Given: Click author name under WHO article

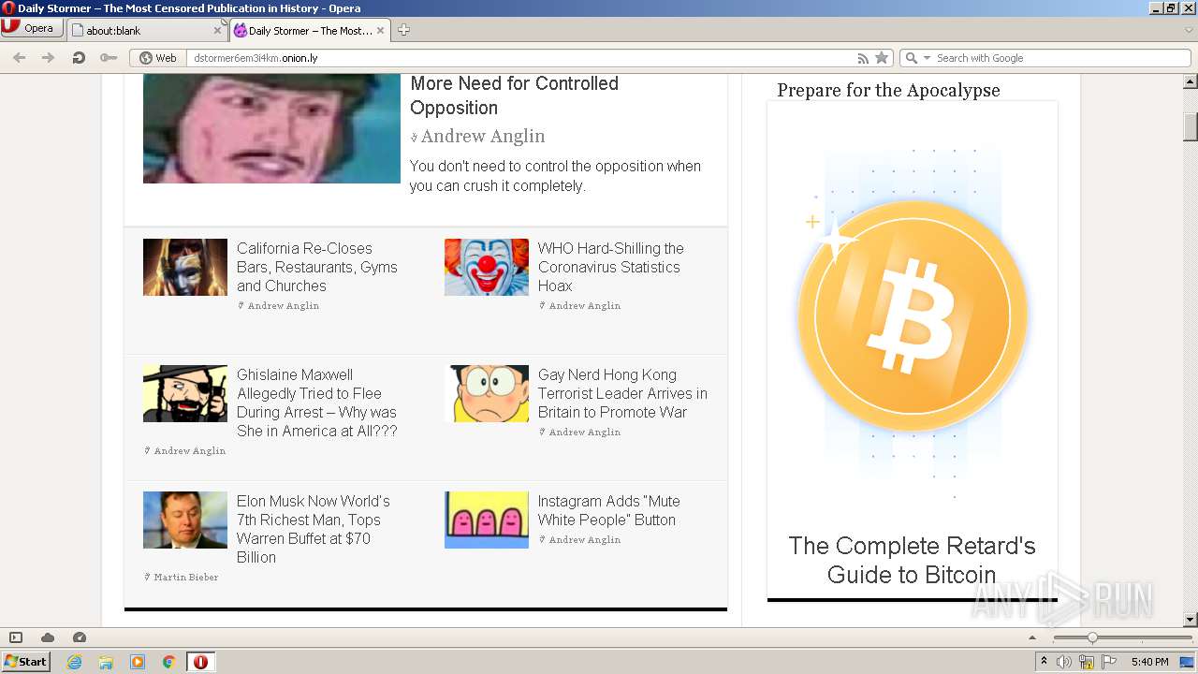Looking at the screenshot, I should [584, 306].
